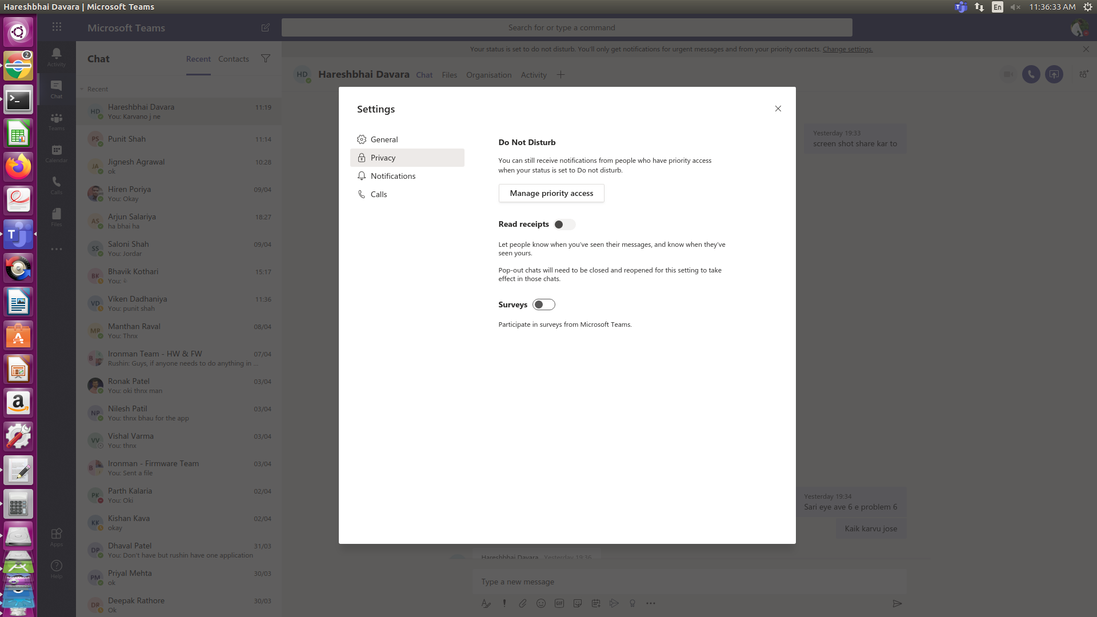Select the Privacy settings tab
The width and height of the screenshot is (1097, 617).
[407, 158]
